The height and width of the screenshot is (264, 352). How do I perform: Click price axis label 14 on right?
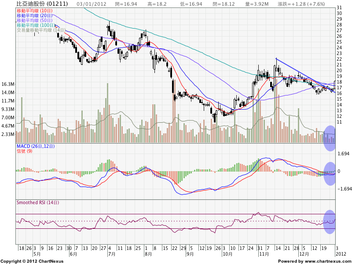pyautogui.click(x=339, y=105)
